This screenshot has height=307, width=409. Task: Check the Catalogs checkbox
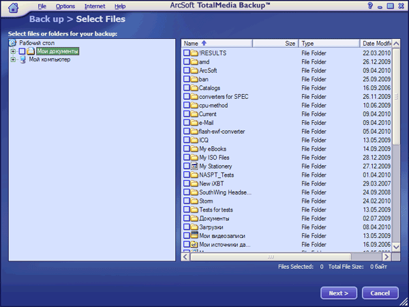tap(187, 88)
